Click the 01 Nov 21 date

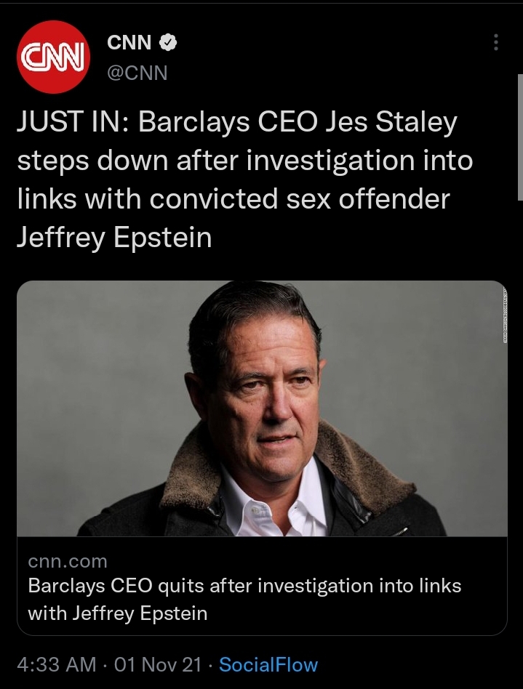(x=157, y=664)
